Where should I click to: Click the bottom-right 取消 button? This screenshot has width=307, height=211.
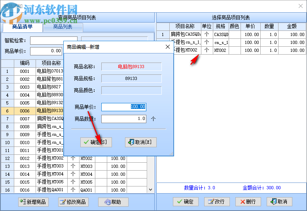pyautogui.click(x=279, y=201)
